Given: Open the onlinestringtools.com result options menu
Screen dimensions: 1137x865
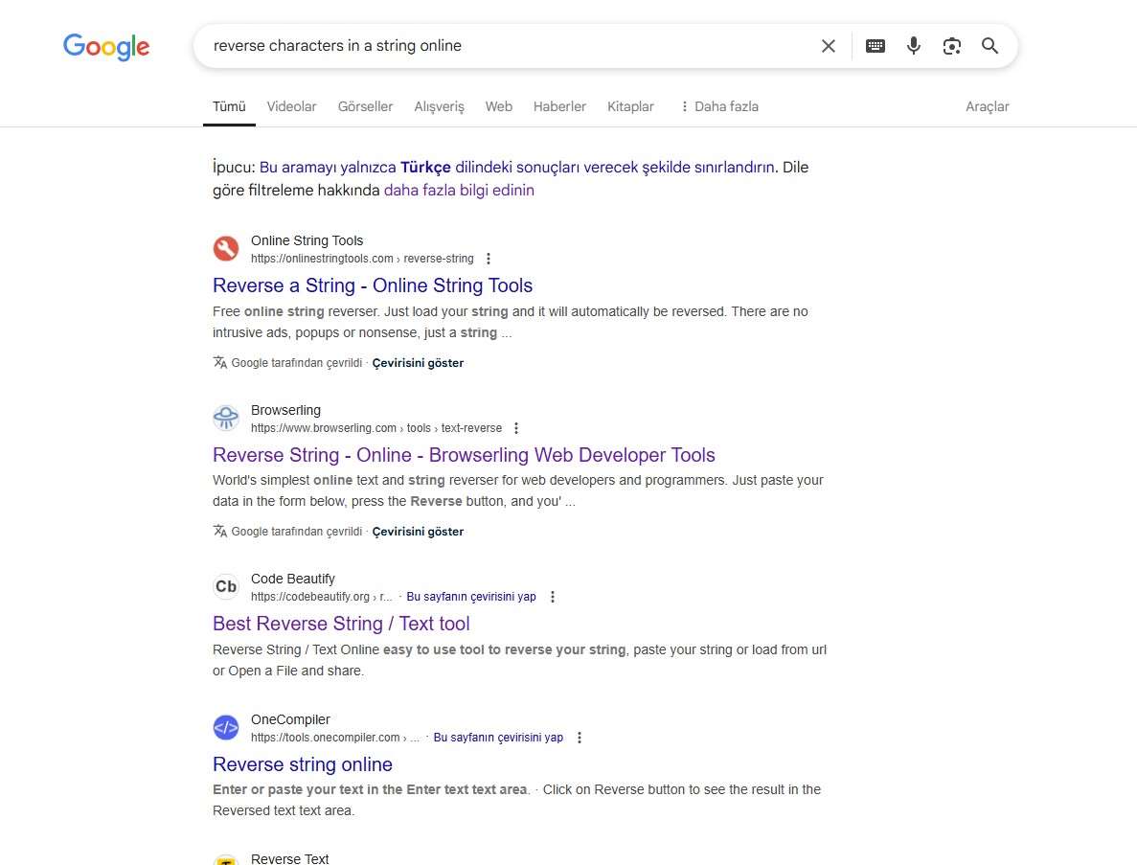Looking at the screenshot, I should click(x=489, y=259).
